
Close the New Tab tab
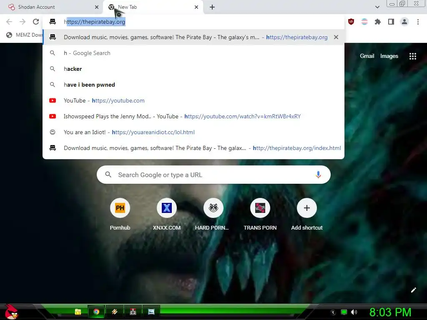pos(196,7)
